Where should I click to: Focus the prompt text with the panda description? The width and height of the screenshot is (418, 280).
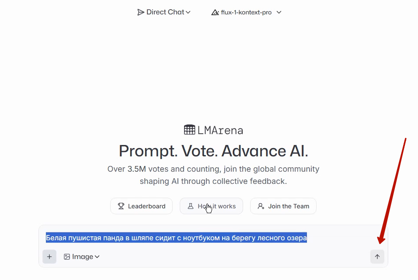click(176, 238)
